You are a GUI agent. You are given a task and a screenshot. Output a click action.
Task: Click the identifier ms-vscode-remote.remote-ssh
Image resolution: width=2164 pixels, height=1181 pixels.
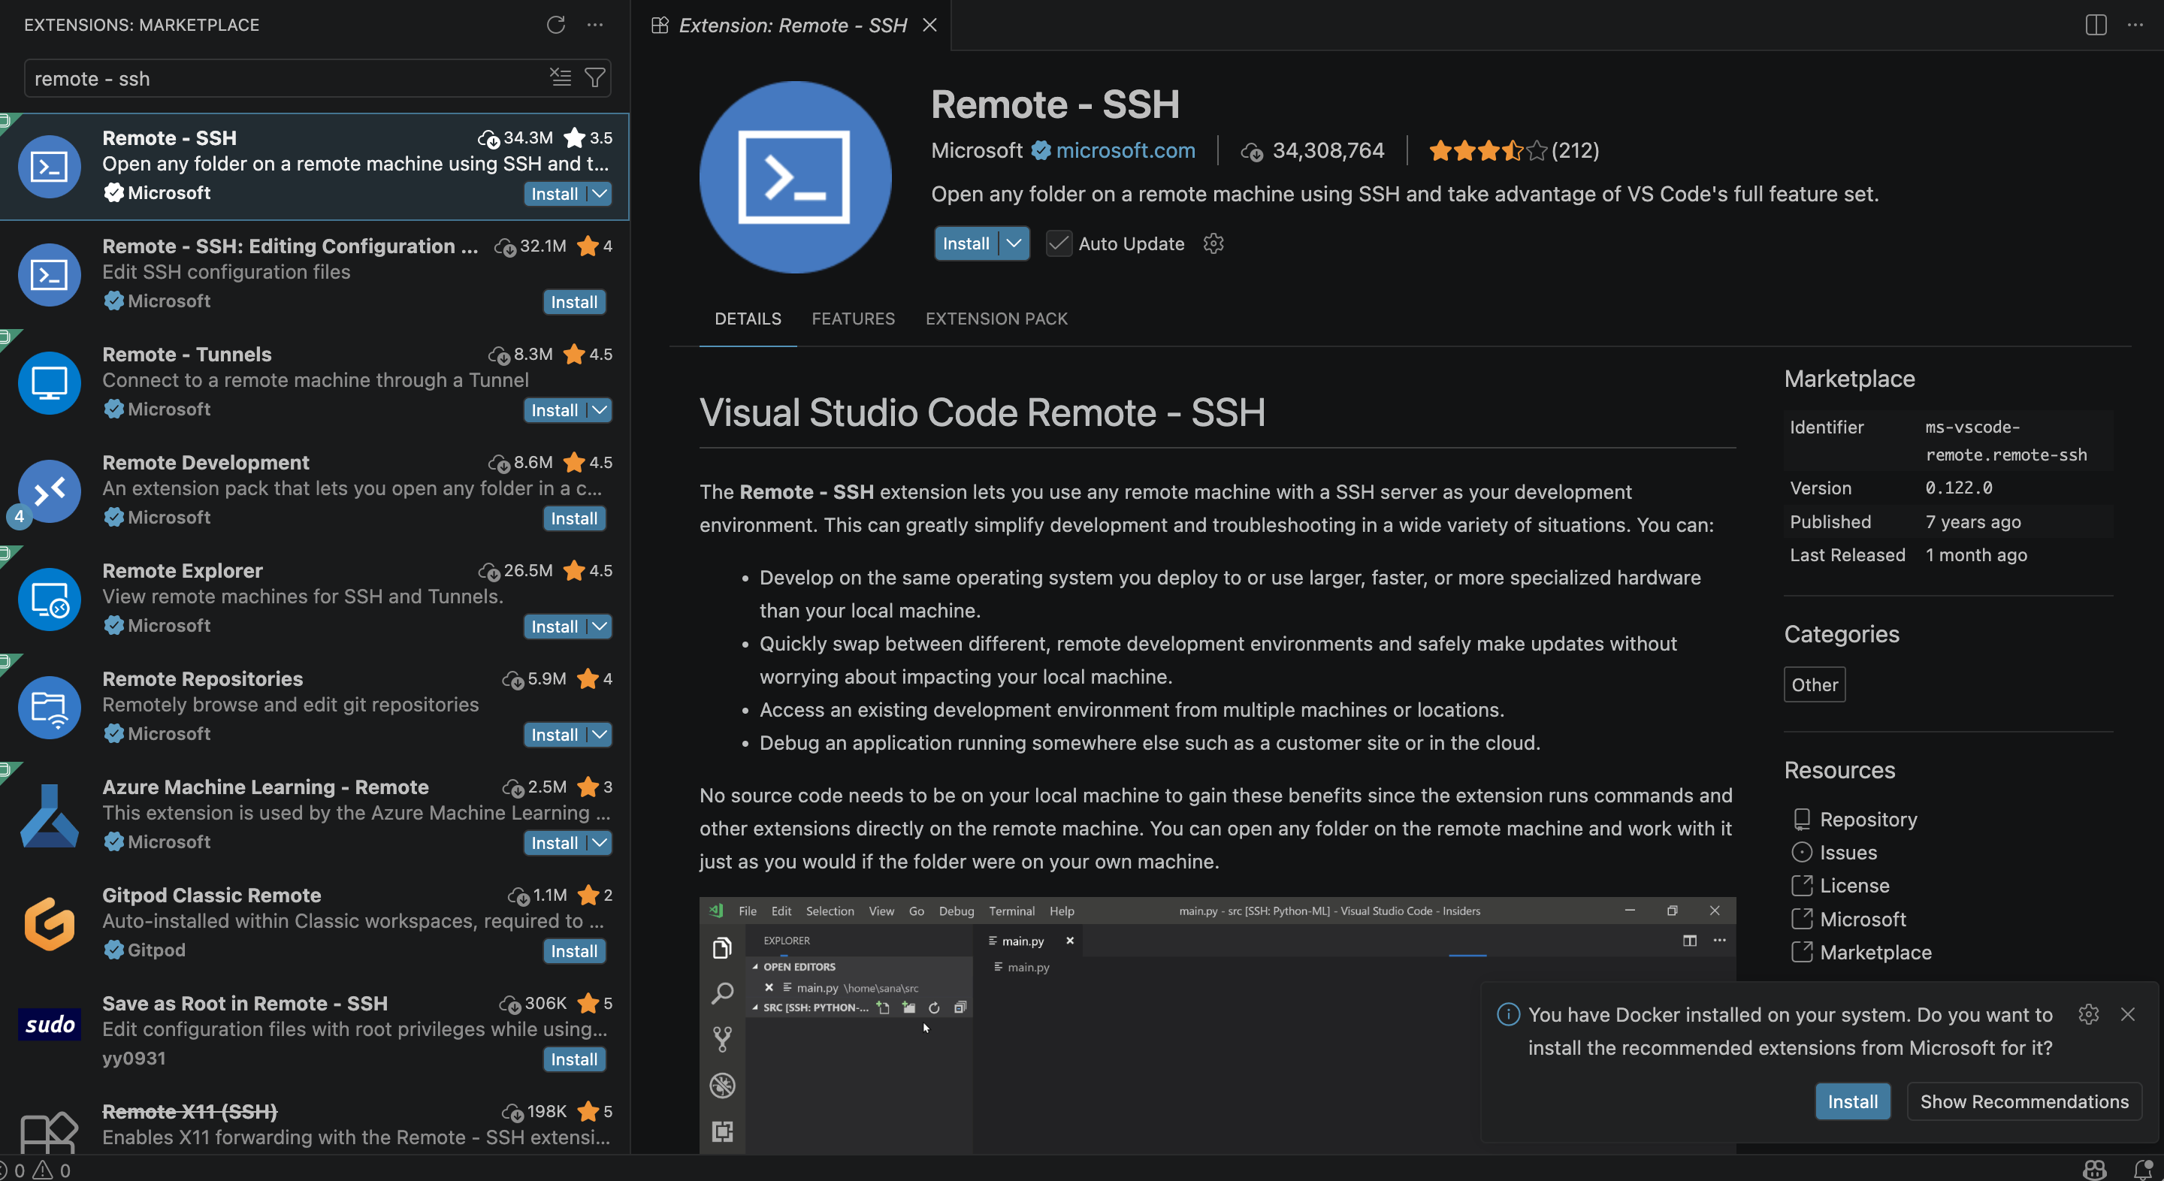point(2006,440)
